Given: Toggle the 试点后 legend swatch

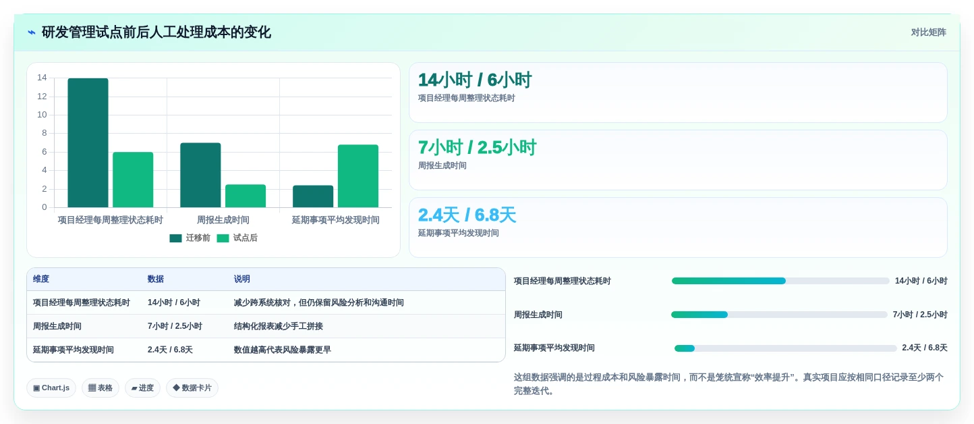Looking at the screenshot, I should [223, 238].
